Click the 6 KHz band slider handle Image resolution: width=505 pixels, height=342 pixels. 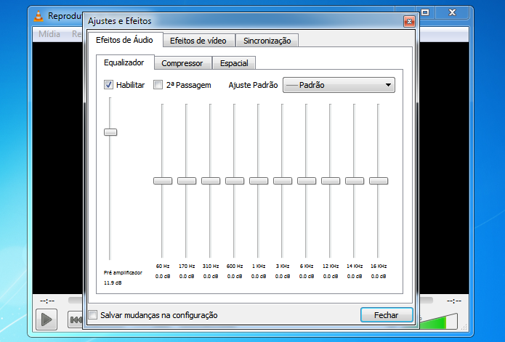tap(307, 181)
